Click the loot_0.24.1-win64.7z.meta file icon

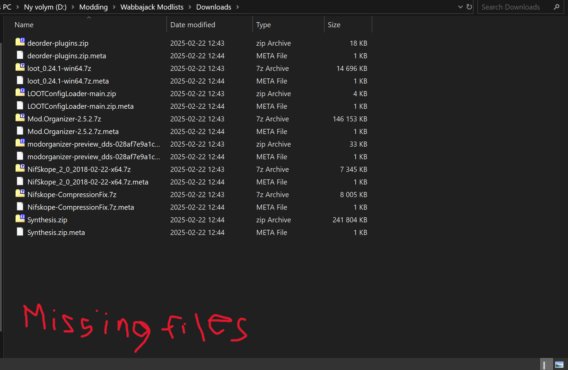pos(20,80)
